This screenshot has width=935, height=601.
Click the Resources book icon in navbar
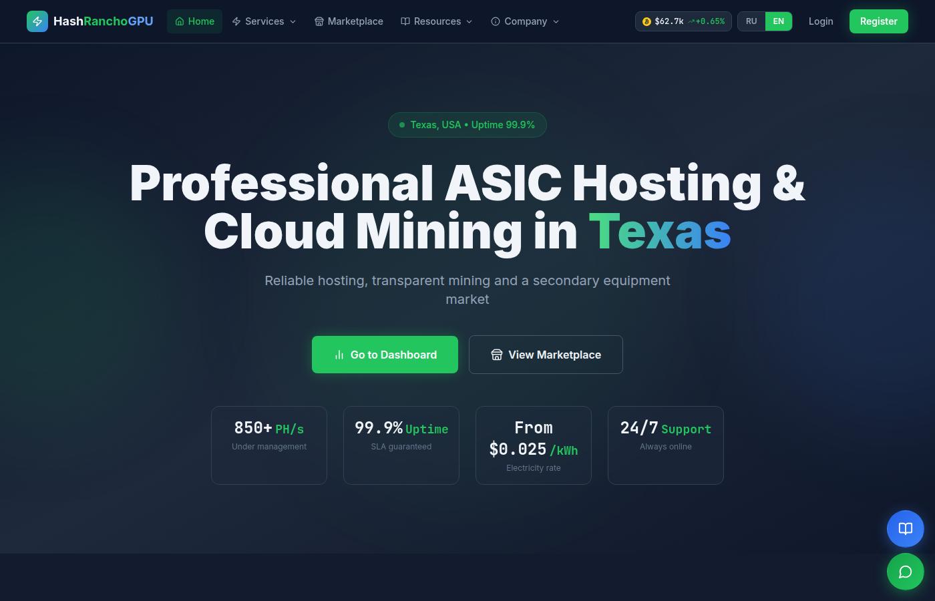(x=405, y=21)
